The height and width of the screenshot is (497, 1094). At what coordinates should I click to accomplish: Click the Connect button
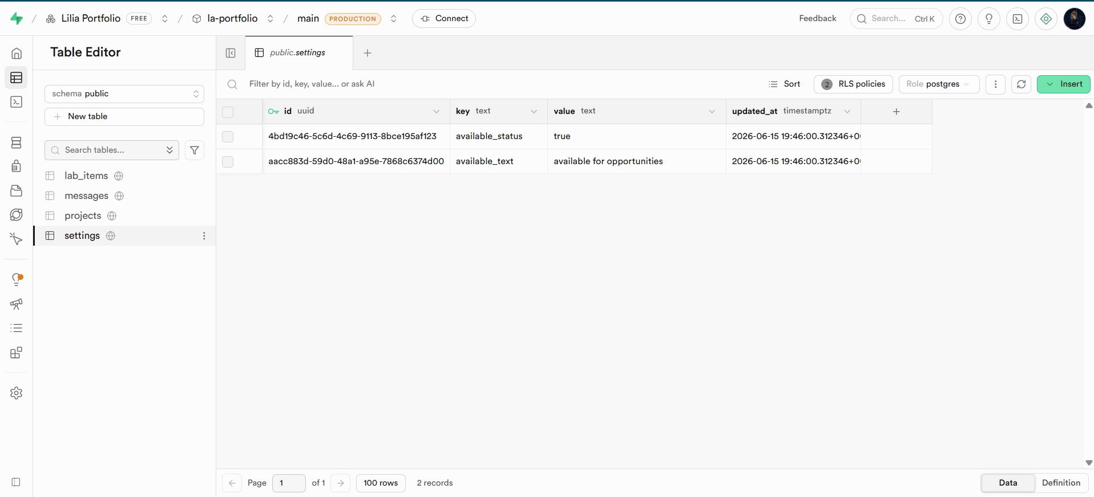[444, 19]
